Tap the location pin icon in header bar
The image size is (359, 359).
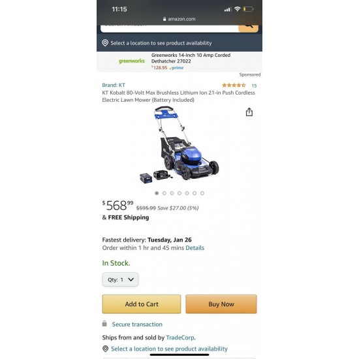[x=105, y=43]
